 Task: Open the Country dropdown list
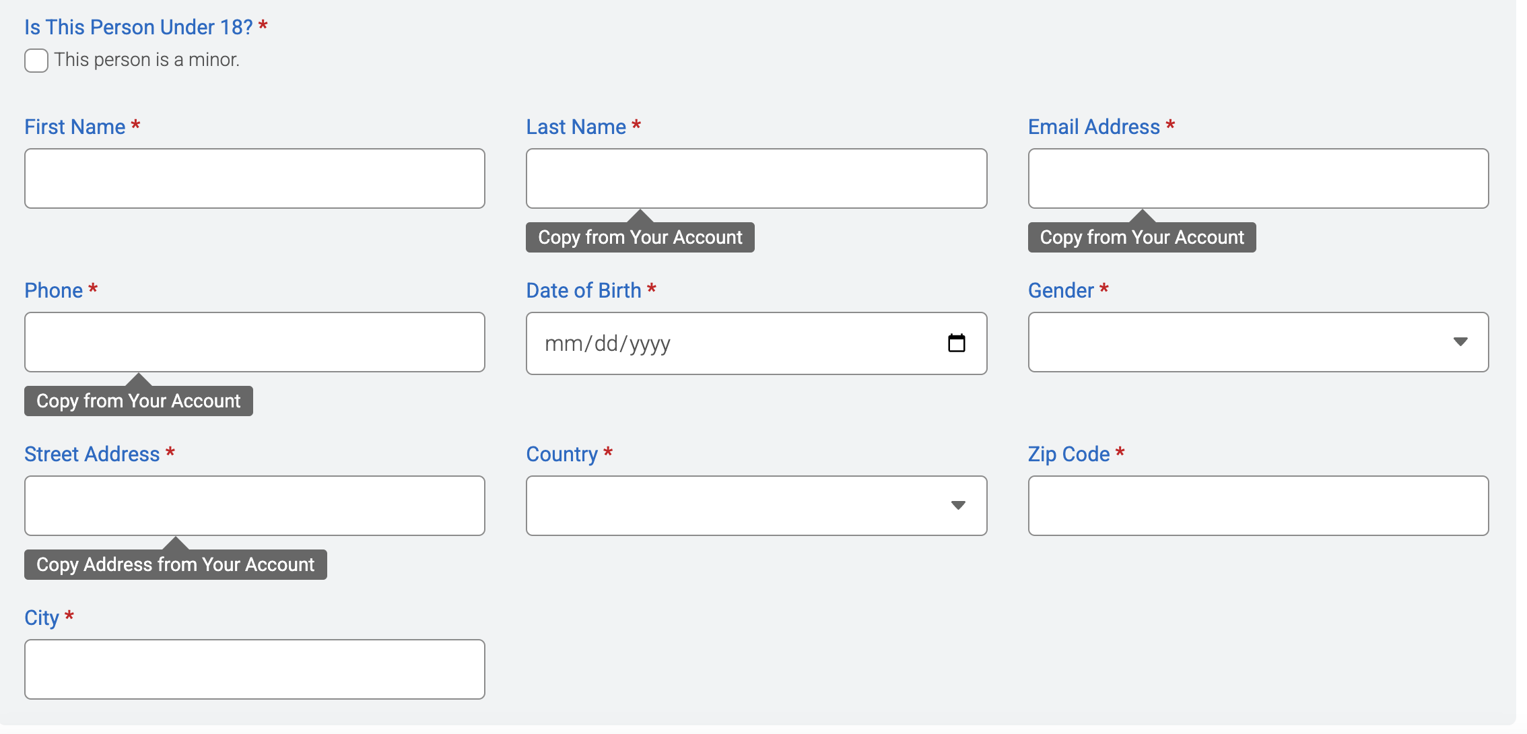(x=755, y=506)
